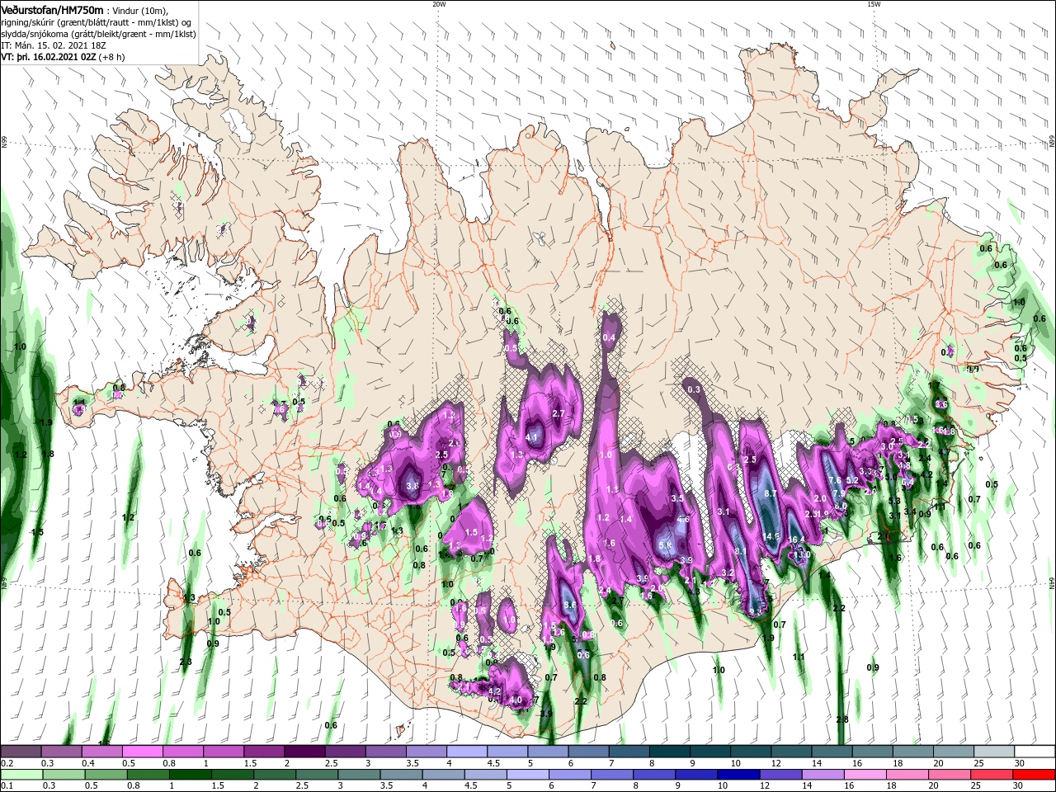
Task: Pick the bright red rain swatch above 30
Action: (1035, 775)
